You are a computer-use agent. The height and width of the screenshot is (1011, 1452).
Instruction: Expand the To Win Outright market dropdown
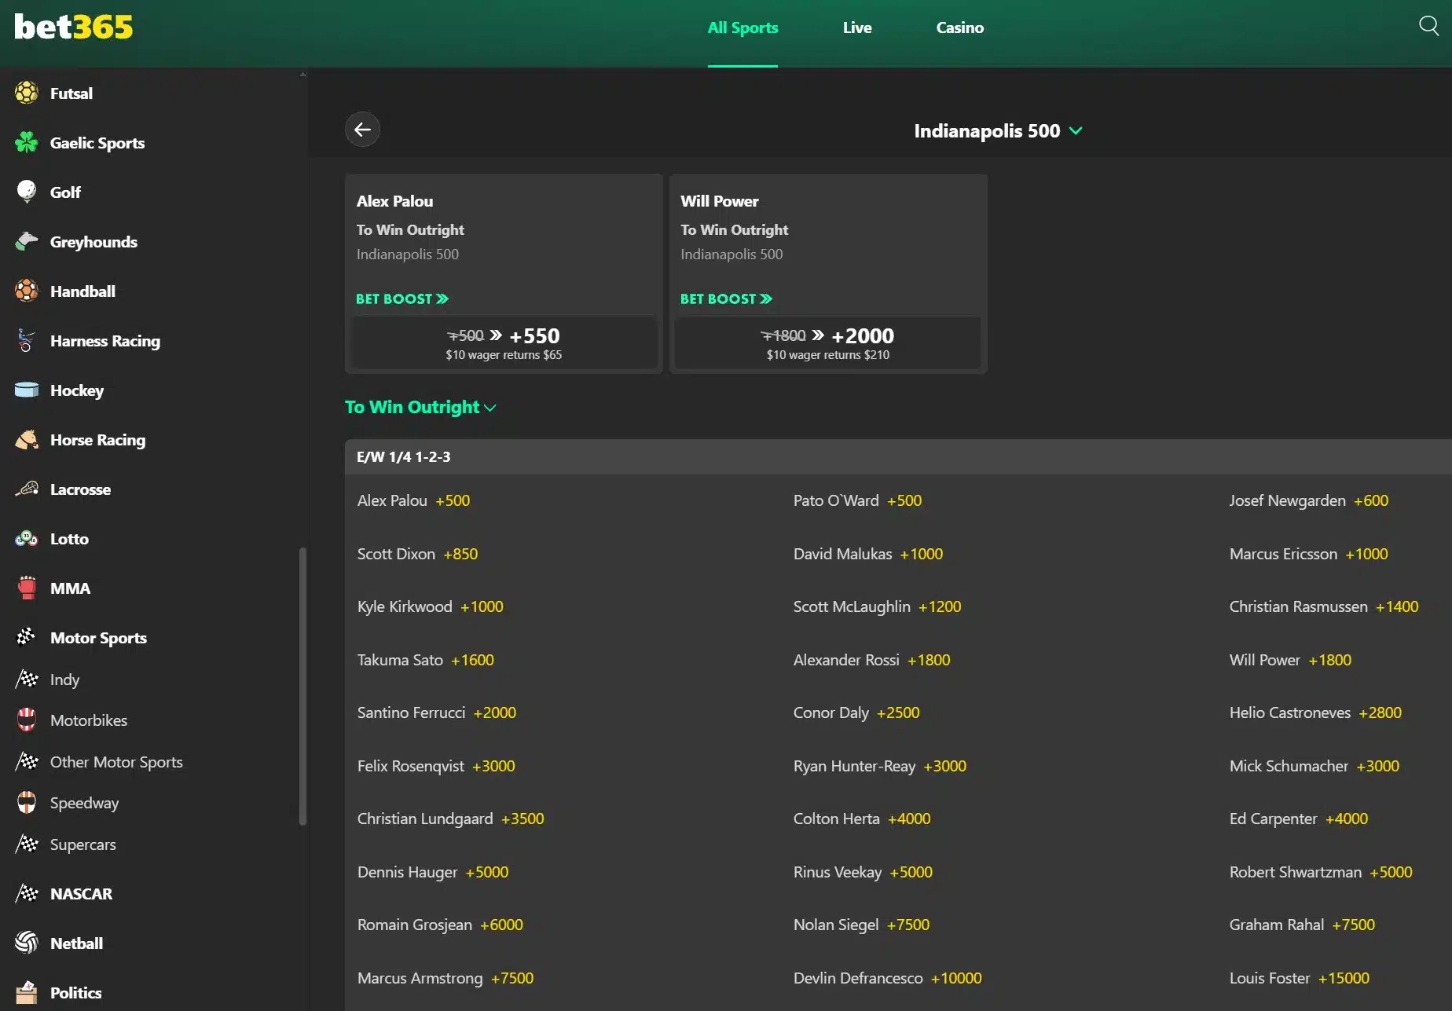[x=420, y=407]
